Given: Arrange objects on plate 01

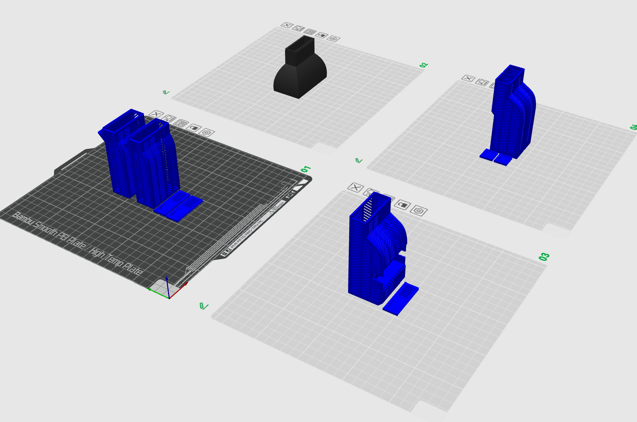Looking at the screenshot, I should pos(181,123).
